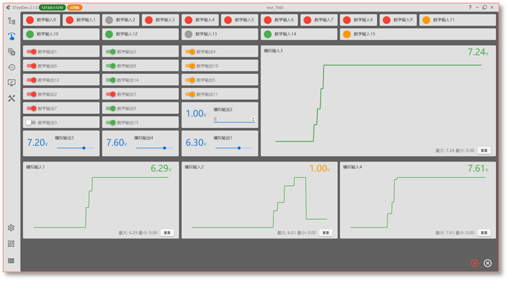The height and width of the screenshot is (281, 508).
Task: Toggle the 数字输出4 switch
Action: coord(190,52)
